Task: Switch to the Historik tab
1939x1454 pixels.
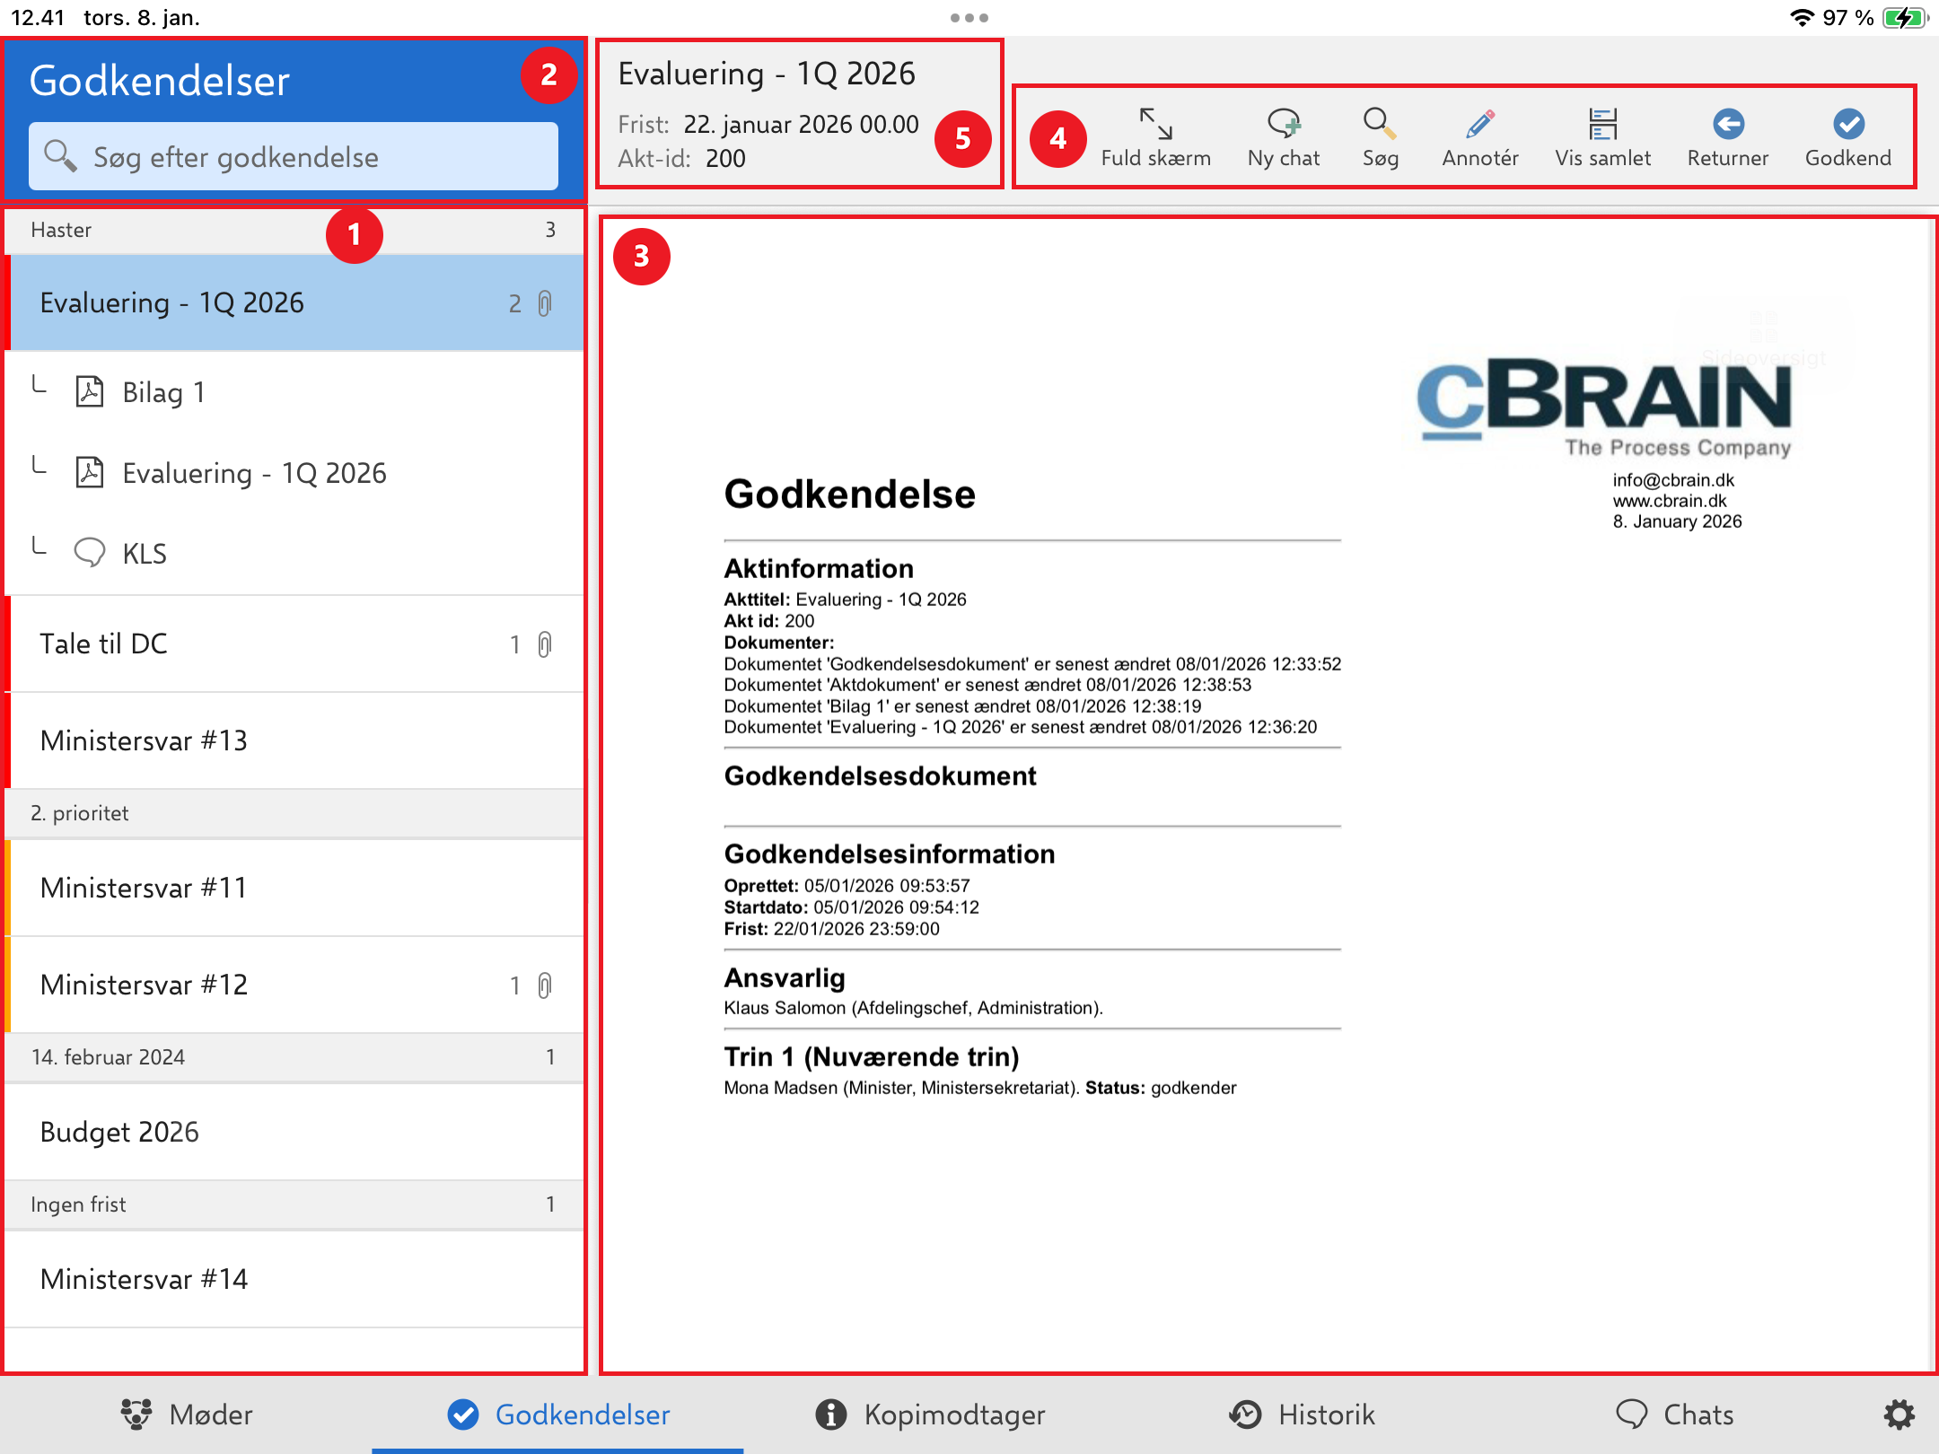Action: [1302, 1415]
